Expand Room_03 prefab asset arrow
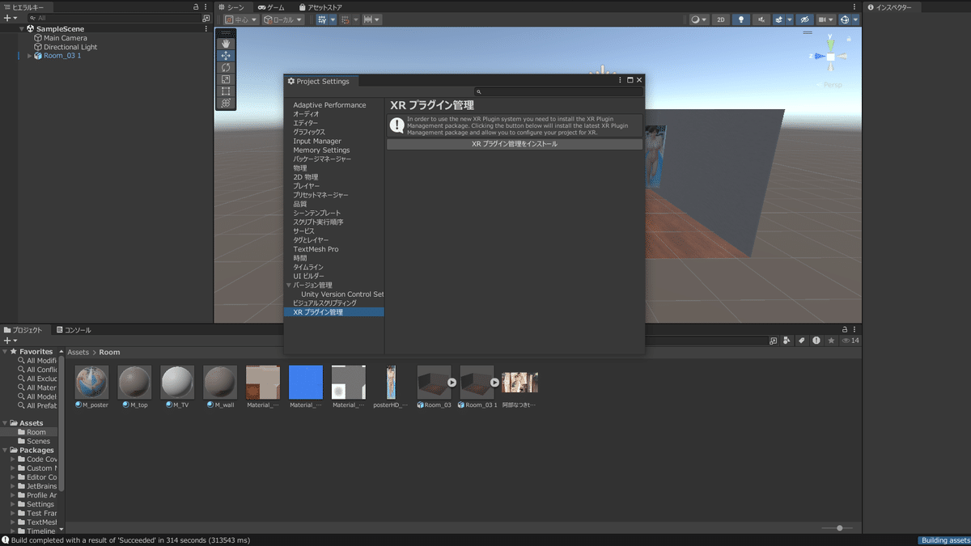This screenshot has height=546, width=971. tap(452, 382)
